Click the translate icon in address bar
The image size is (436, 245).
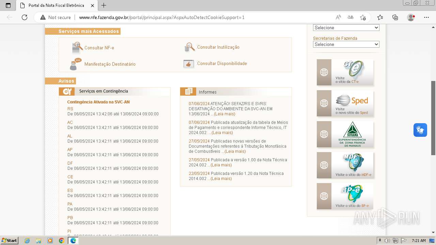click(351, 17)
